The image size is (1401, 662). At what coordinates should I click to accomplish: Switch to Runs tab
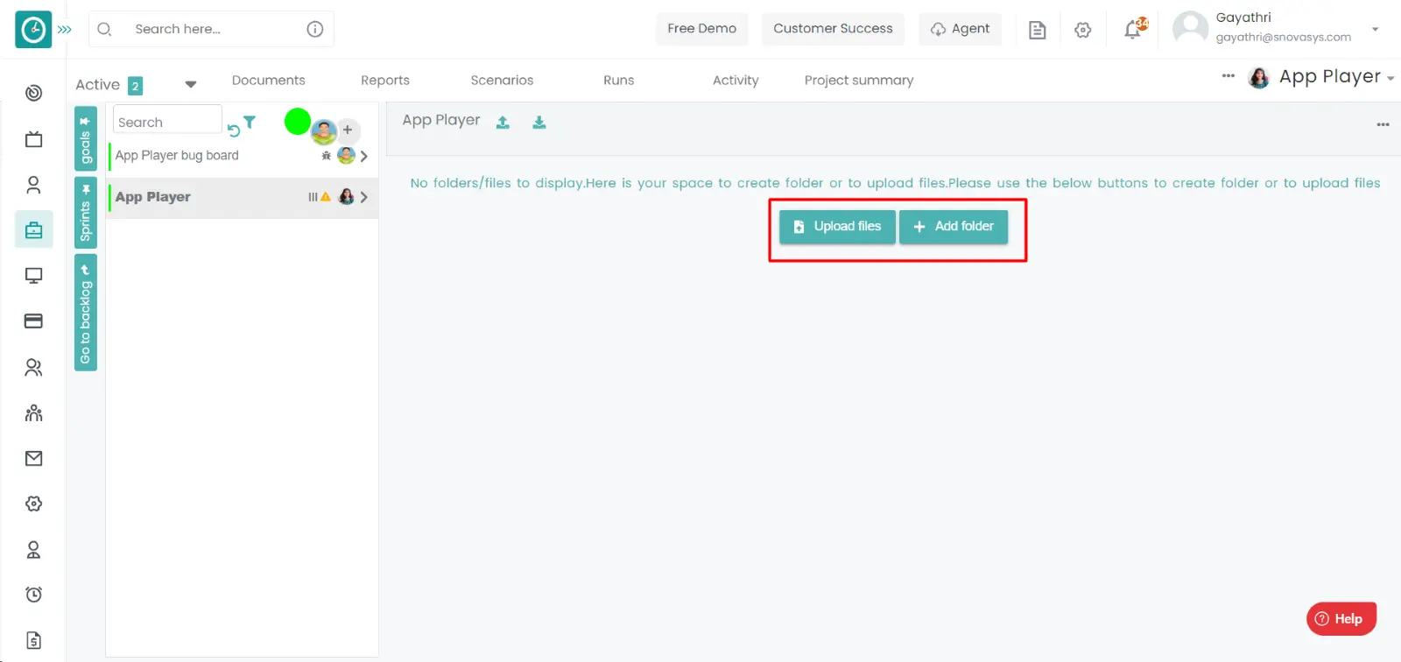pyautogui.click(x=618, y=80)
